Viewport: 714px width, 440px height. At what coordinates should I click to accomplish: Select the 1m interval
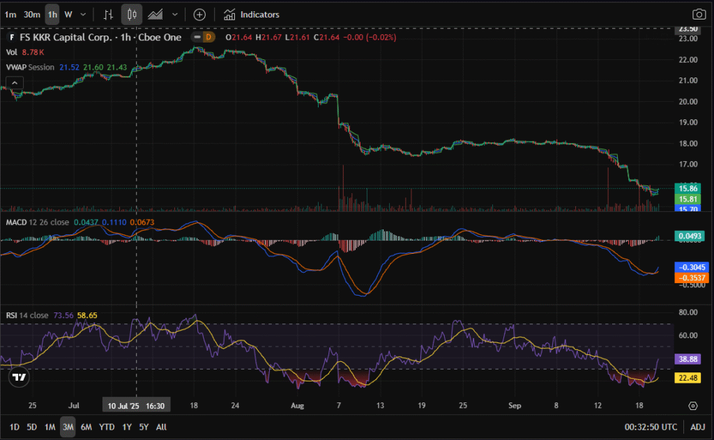tap(10, 14)
